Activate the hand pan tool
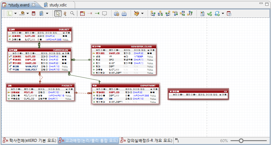The height and width of the screenshot is (145, 271). point(65,13)
